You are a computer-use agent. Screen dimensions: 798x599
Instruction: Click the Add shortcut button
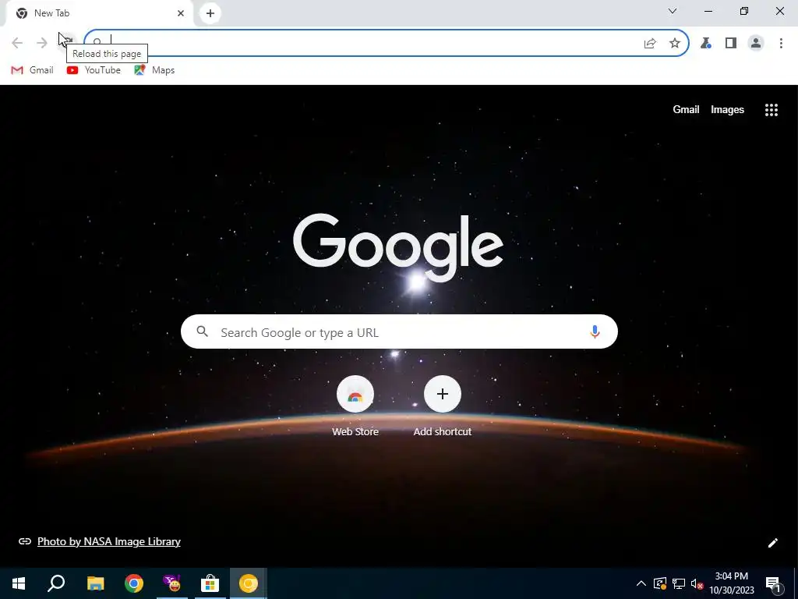pyautogui.click(x=443, y=406)
